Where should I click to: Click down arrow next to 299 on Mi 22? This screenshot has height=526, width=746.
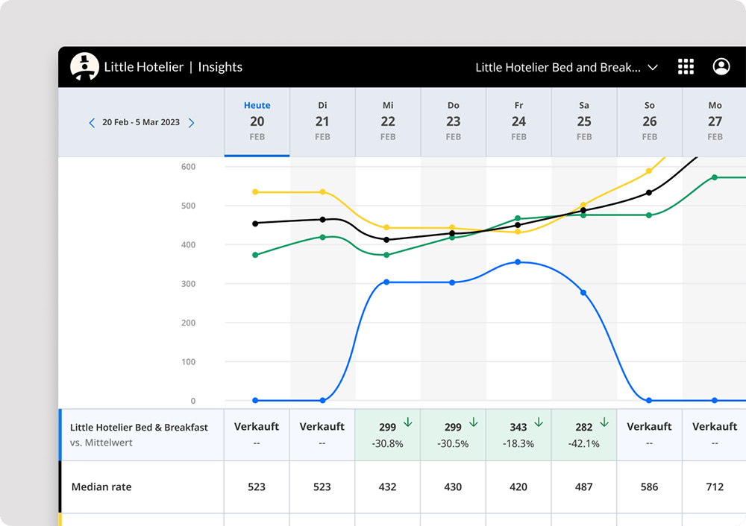click(407, 423)
